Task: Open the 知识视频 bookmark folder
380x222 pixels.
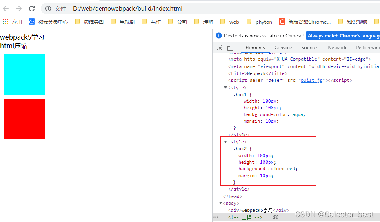Action: pyautogui.click(x=353, y=22)
